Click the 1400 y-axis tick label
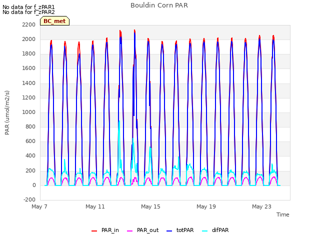Screen dimensions: 320x240 point(29,83)
